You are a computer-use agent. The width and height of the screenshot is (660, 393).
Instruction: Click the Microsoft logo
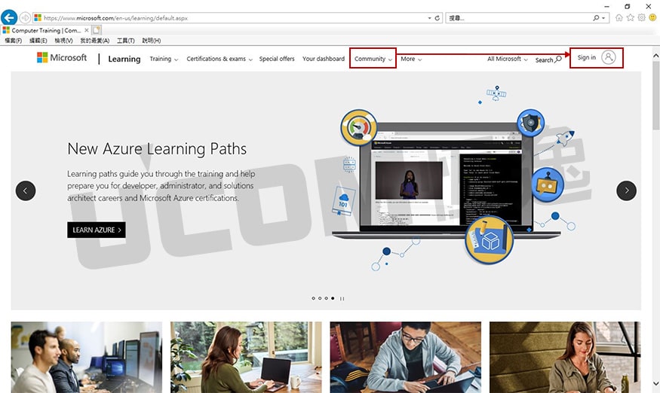(x=62, y=57)
